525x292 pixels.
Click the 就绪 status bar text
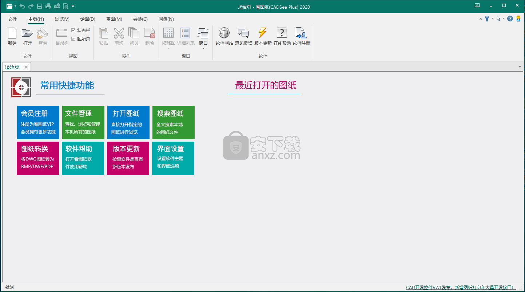click(x=9, y=288)
